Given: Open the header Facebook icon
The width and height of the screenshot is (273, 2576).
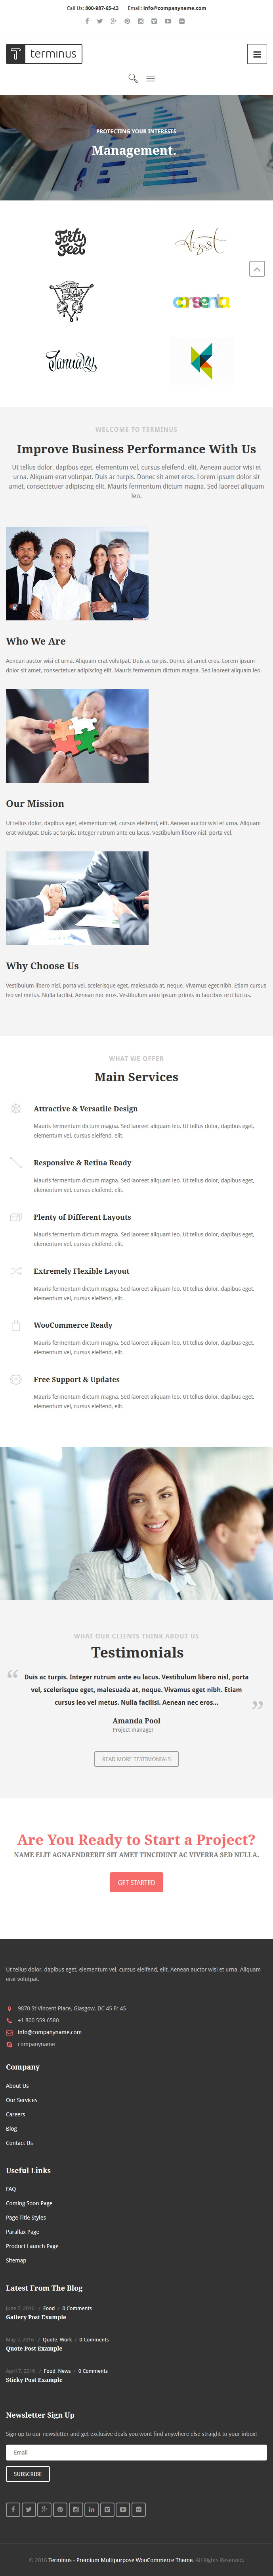Looking at the screenshot, I should tap(87, 21).
